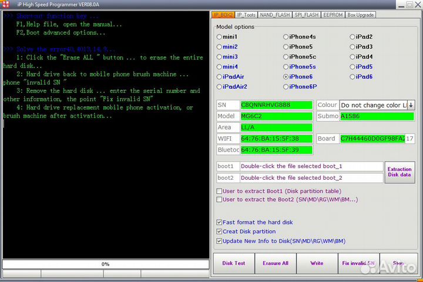423x282 pixels.
Task: Click the Fix invalid SN button
Action: (358, 263)
